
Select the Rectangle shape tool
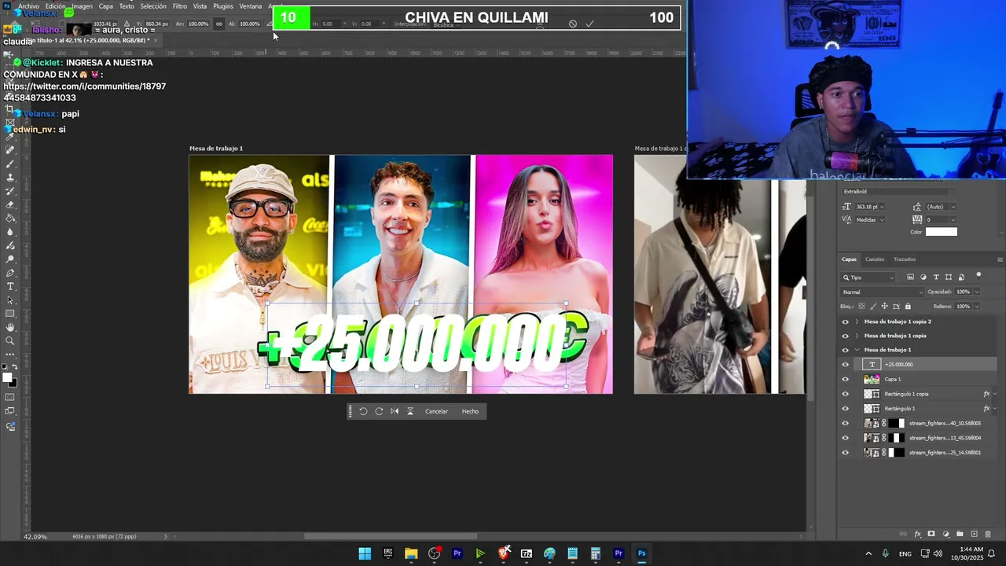[x=10, y=313]
